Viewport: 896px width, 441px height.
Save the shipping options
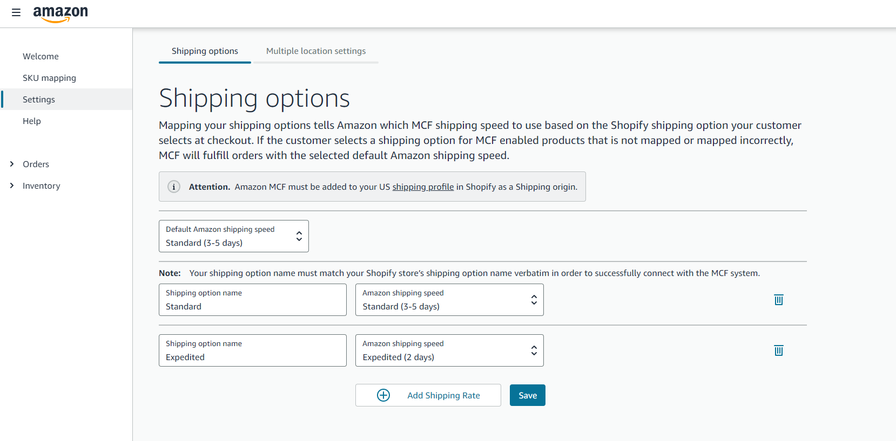tap(527, 395)
